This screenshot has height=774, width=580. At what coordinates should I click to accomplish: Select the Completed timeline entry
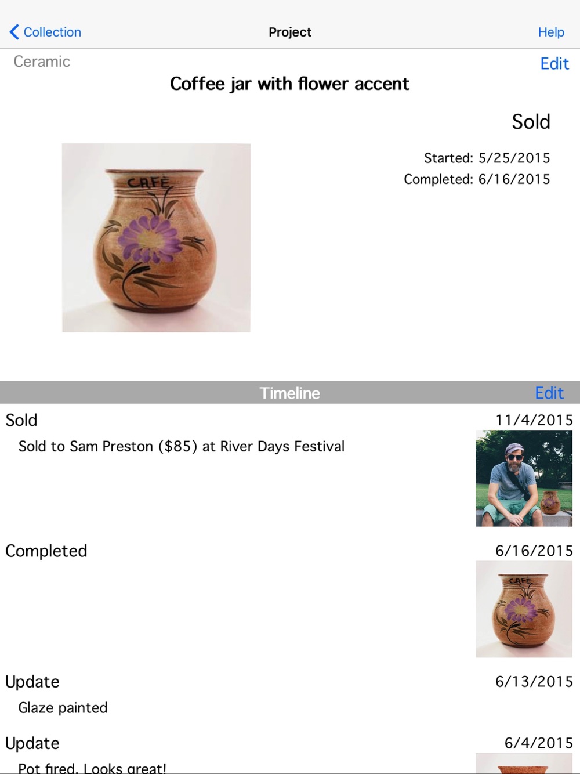pos(290,601)
